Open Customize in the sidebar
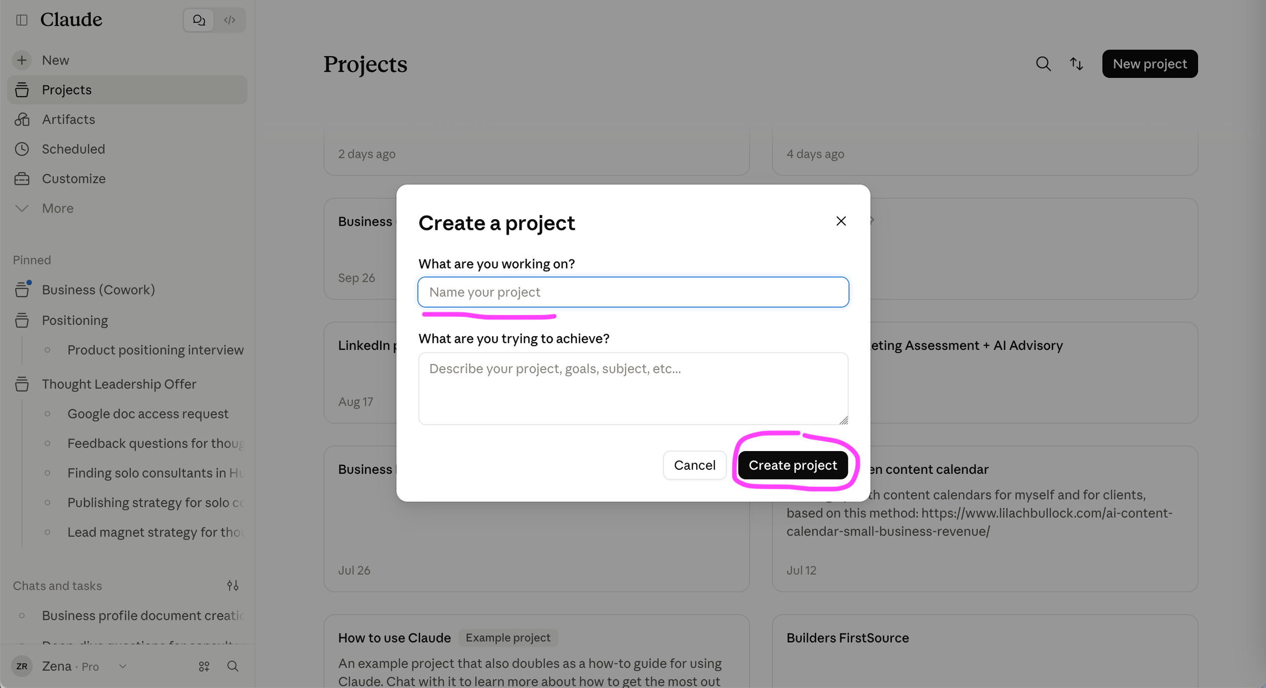The height and width of the screenshot is (688, 1266). (127, 179)
